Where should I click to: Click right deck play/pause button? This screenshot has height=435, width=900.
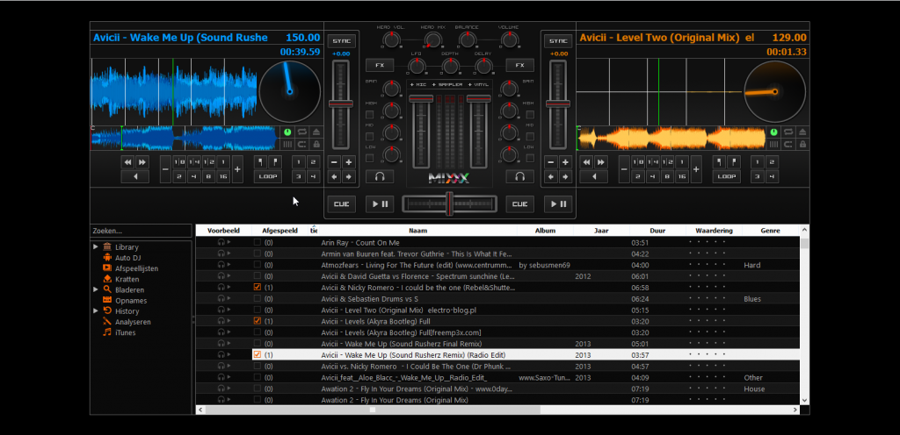558,203
